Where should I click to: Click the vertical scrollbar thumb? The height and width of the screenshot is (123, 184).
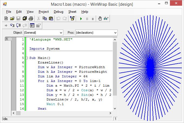(115, 69)
